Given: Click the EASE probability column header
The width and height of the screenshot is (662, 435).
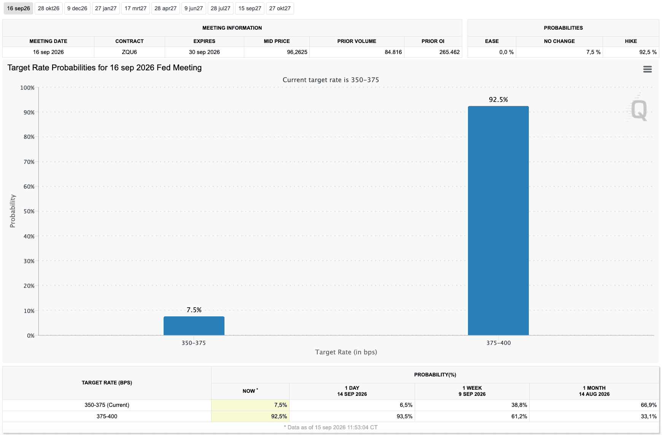Looking at the screenshot, I should click(x=492, y=41).
